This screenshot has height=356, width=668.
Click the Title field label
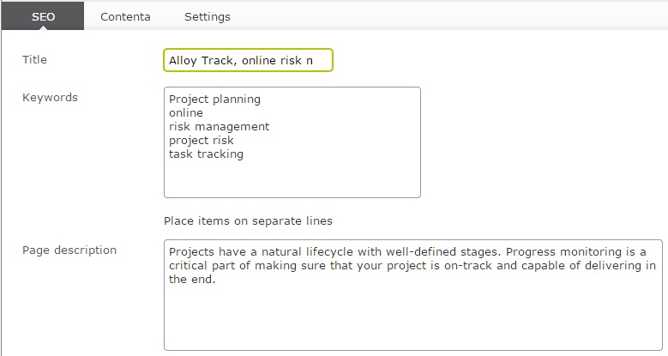point(35,60)
